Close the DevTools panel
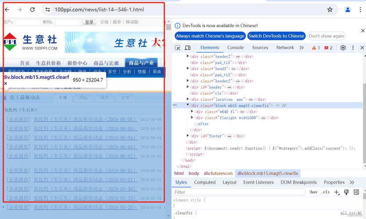 click(362, 48)
